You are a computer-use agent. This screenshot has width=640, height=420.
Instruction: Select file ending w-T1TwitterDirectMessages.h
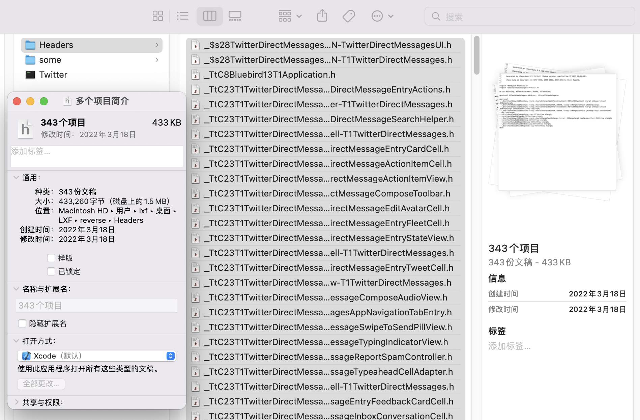(x=325, y=283)
